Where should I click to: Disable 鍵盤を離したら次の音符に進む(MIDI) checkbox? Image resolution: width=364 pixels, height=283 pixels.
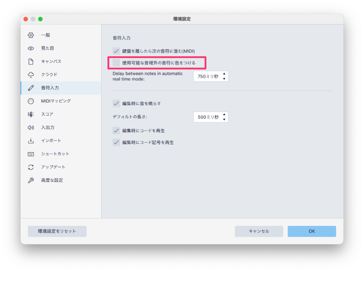(116, 51)
